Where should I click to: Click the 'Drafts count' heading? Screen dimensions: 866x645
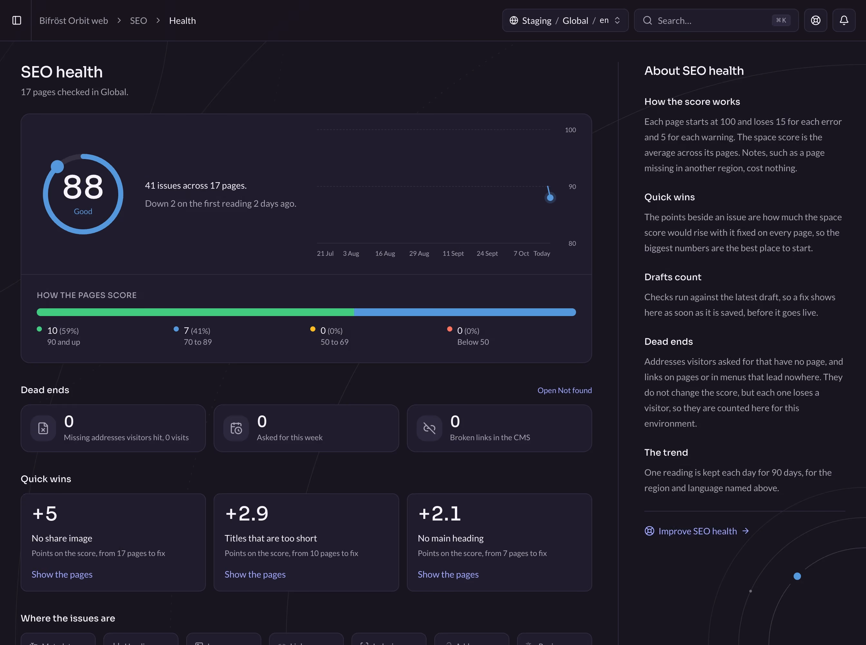[672, 277]
